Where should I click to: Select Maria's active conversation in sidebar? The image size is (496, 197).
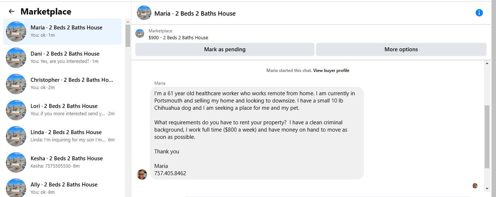click(63, 32)
